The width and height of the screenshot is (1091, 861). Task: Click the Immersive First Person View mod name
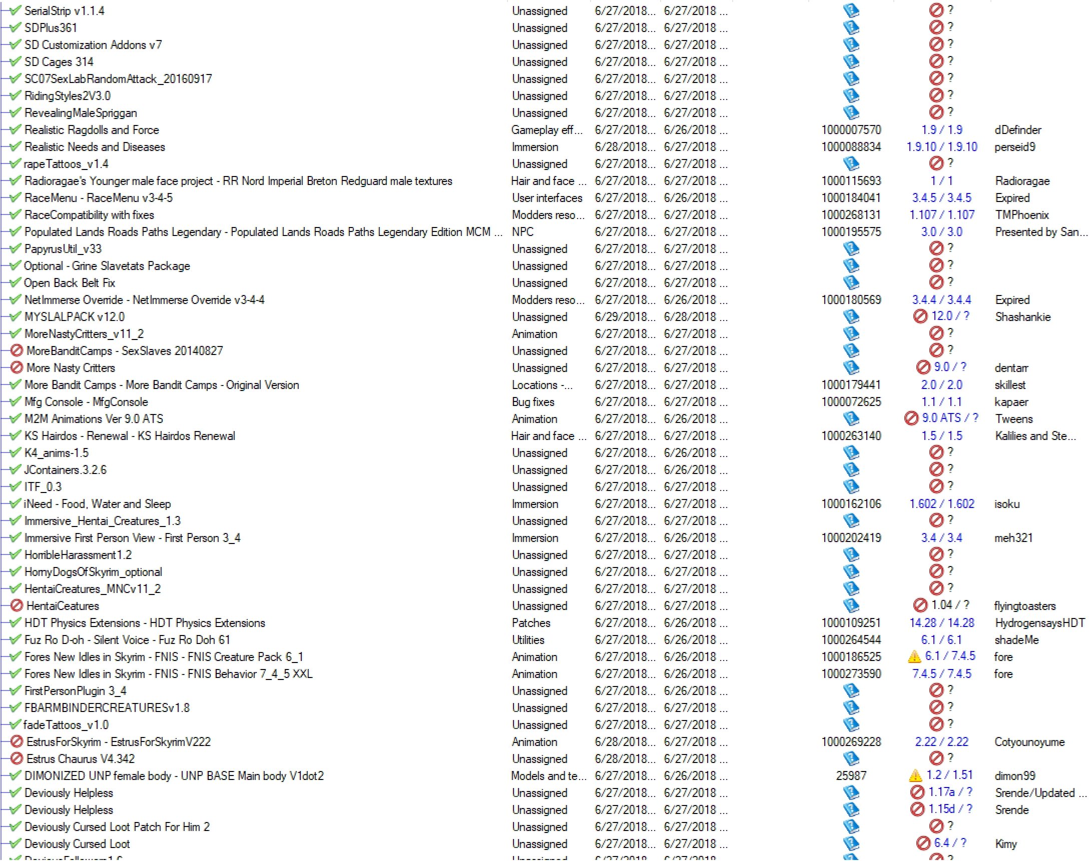click(132, 538)
